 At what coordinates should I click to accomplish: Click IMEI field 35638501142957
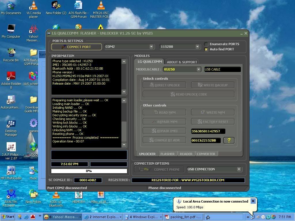click(x=208, y=131)
